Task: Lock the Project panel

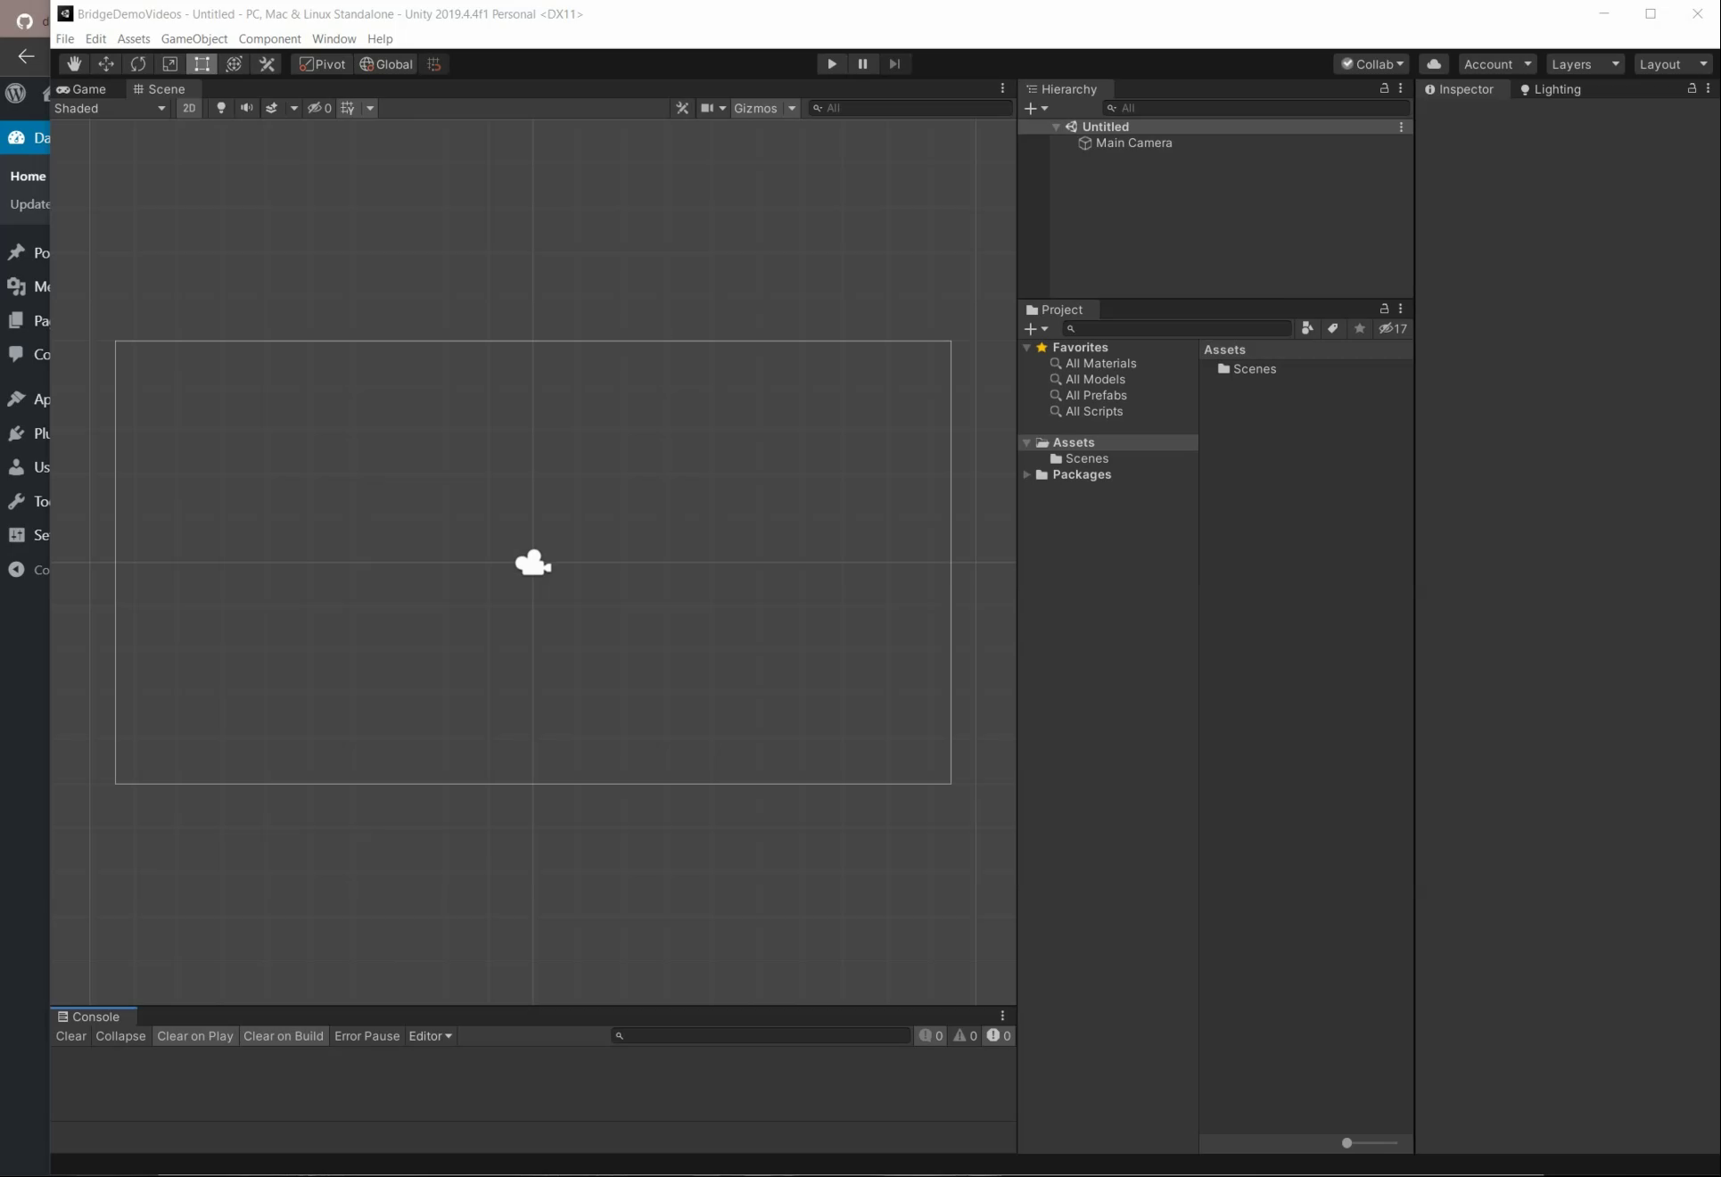Action: [x=1384, y=309]
